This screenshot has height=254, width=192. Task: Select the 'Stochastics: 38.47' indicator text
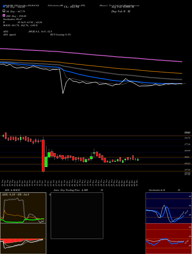[13, 19]
